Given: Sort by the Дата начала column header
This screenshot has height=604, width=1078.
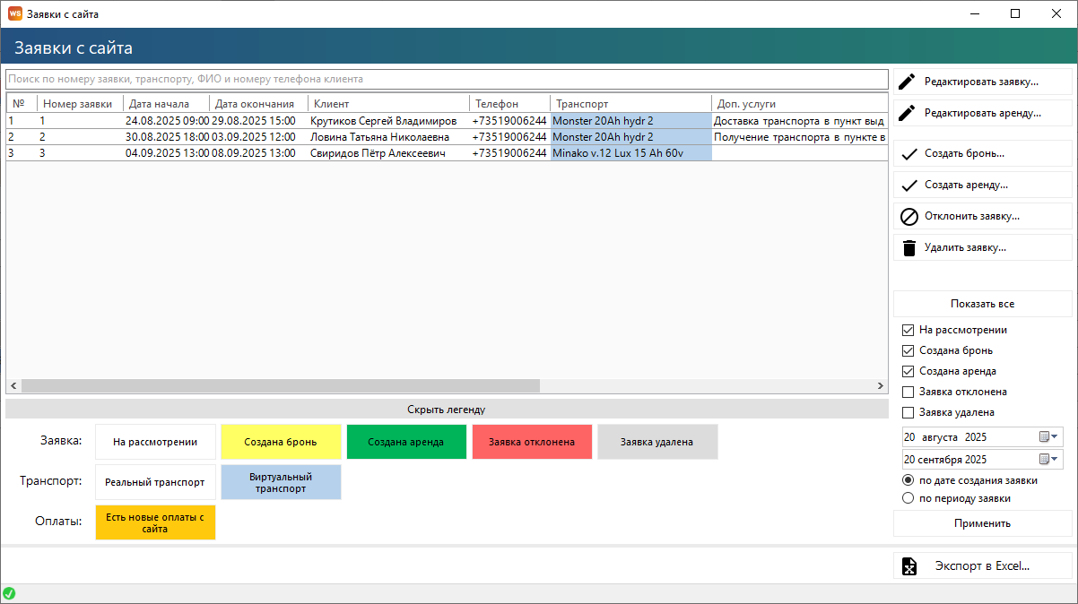Looking at the screenshot, I should [x=166, y=104].
